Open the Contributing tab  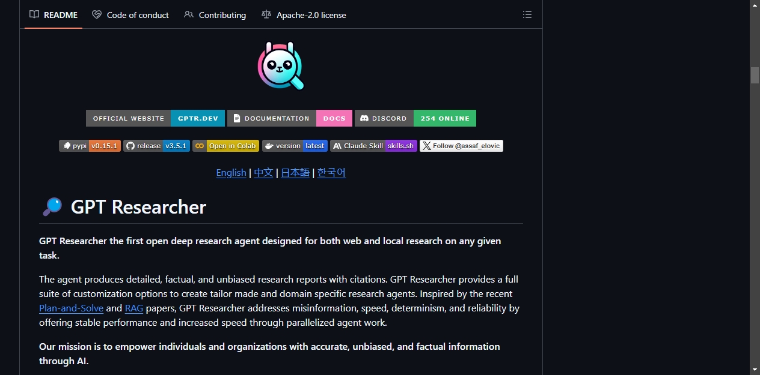click(x=215, y=14)
